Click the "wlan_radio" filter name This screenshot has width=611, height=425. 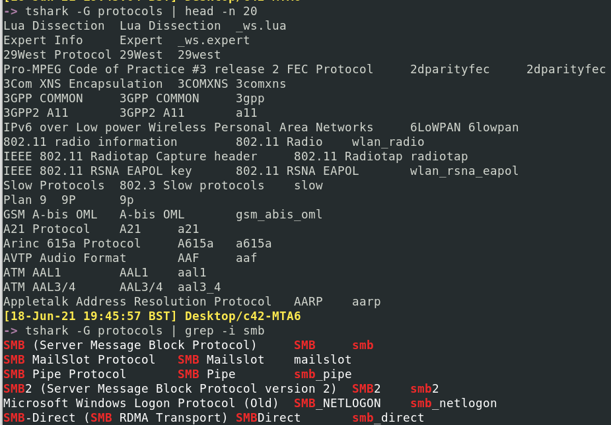pos(388,142)
